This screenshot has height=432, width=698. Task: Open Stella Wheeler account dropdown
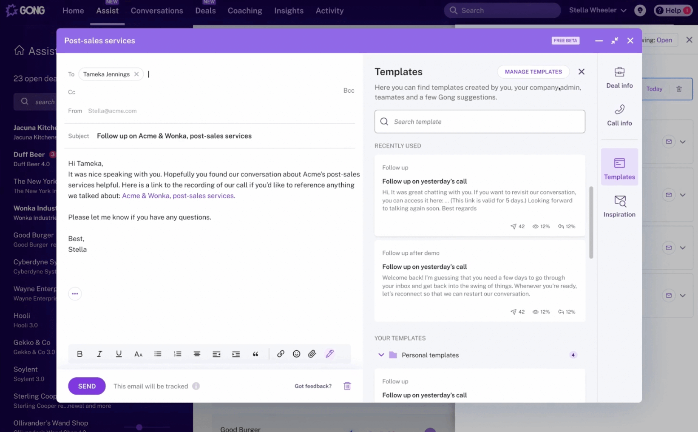coord(598,10)
